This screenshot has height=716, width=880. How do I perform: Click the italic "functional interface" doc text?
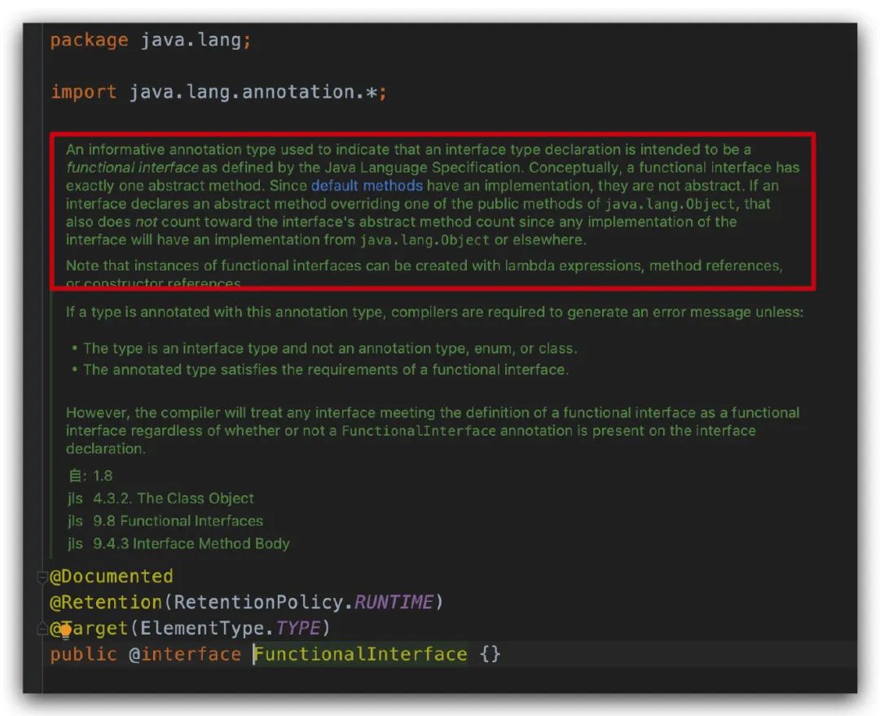pos(132,168)
